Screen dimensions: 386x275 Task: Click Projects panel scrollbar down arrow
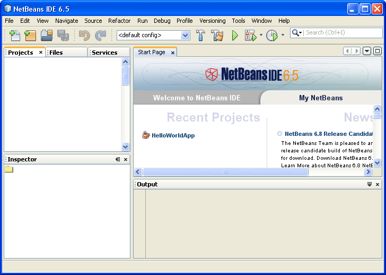pos(125,147)
